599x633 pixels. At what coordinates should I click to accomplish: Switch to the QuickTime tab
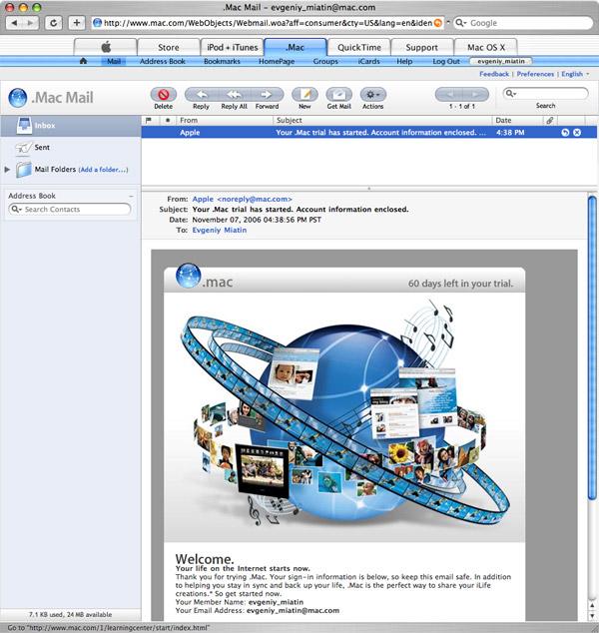coord(358,47)
